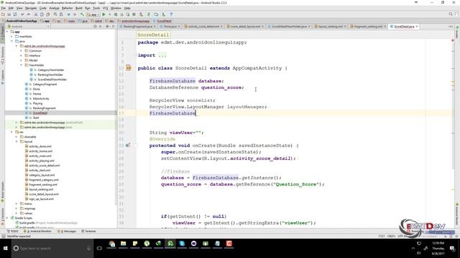The image size is (460, 258).
Task: Click the ScoreDetail label above the code
Action: [x=153, y=35]
